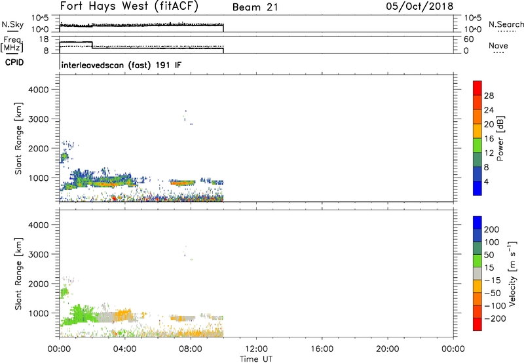This screenshot has width=524, height=363.
Task: Pick the Velocity colorbar segment between -15 and -50
Action: 477,286
